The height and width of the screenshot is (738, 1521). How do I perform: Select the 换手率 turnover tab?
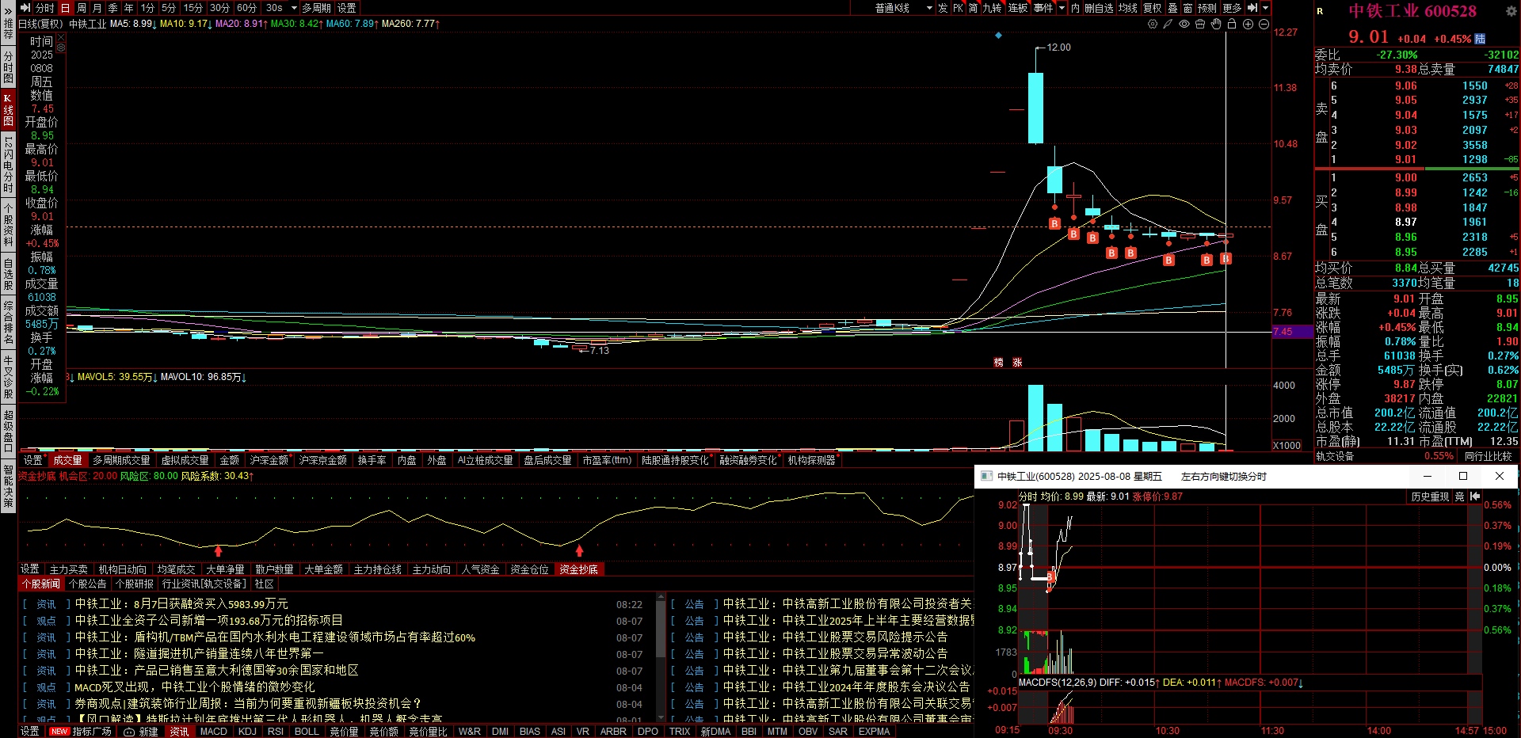pyautogui.click(x=372, y=460)
